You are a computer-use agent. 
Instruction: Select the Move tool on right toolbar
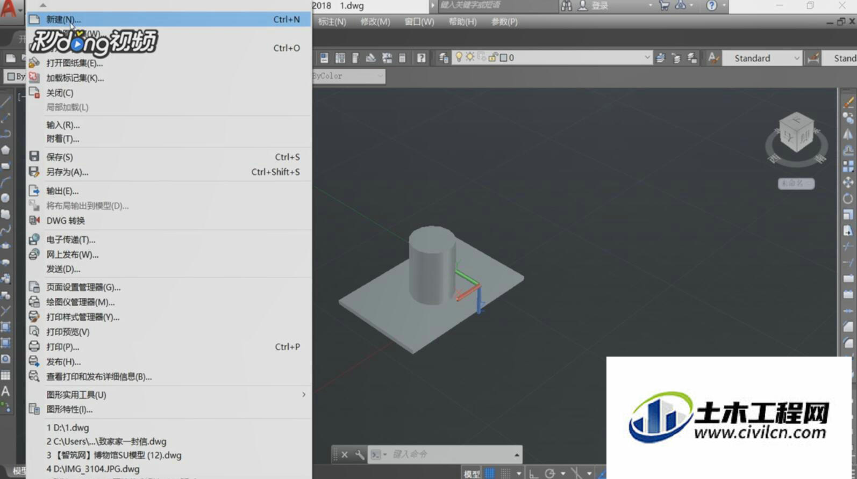[x=848, y=183]
